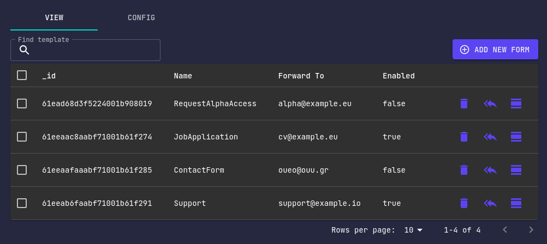Image resolution: width=547 pixels, height=244 pixels.
Task: Open the Rows per page dropdown
Action: tap(413, 230)
